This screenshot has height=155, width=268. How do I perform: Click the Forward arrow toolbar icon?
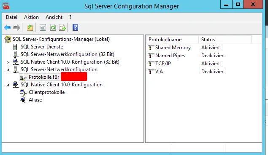tap(17, 27)
